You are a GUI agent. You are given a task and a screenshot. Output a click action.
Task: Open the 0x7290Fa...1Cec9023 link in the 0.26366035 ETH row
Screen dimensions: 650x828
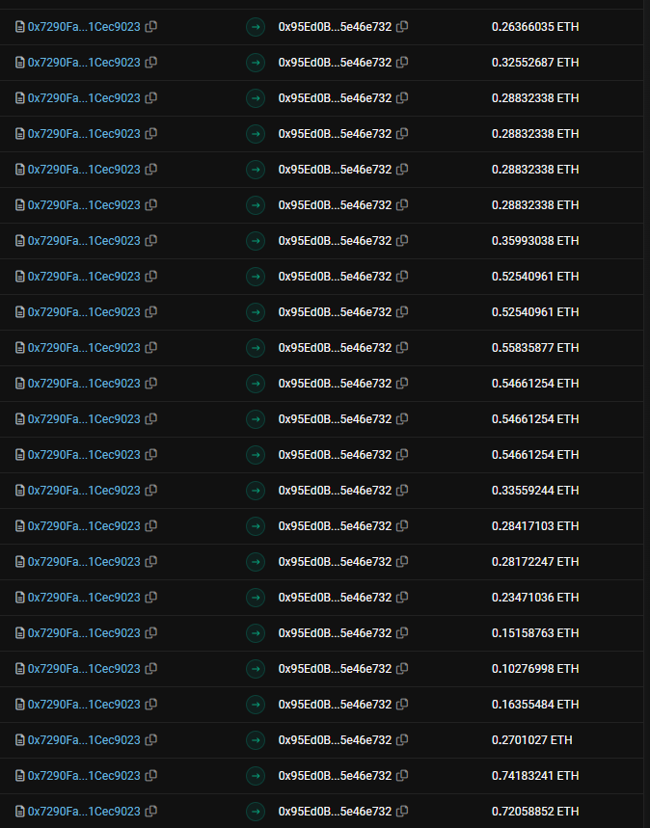[84, 26]
